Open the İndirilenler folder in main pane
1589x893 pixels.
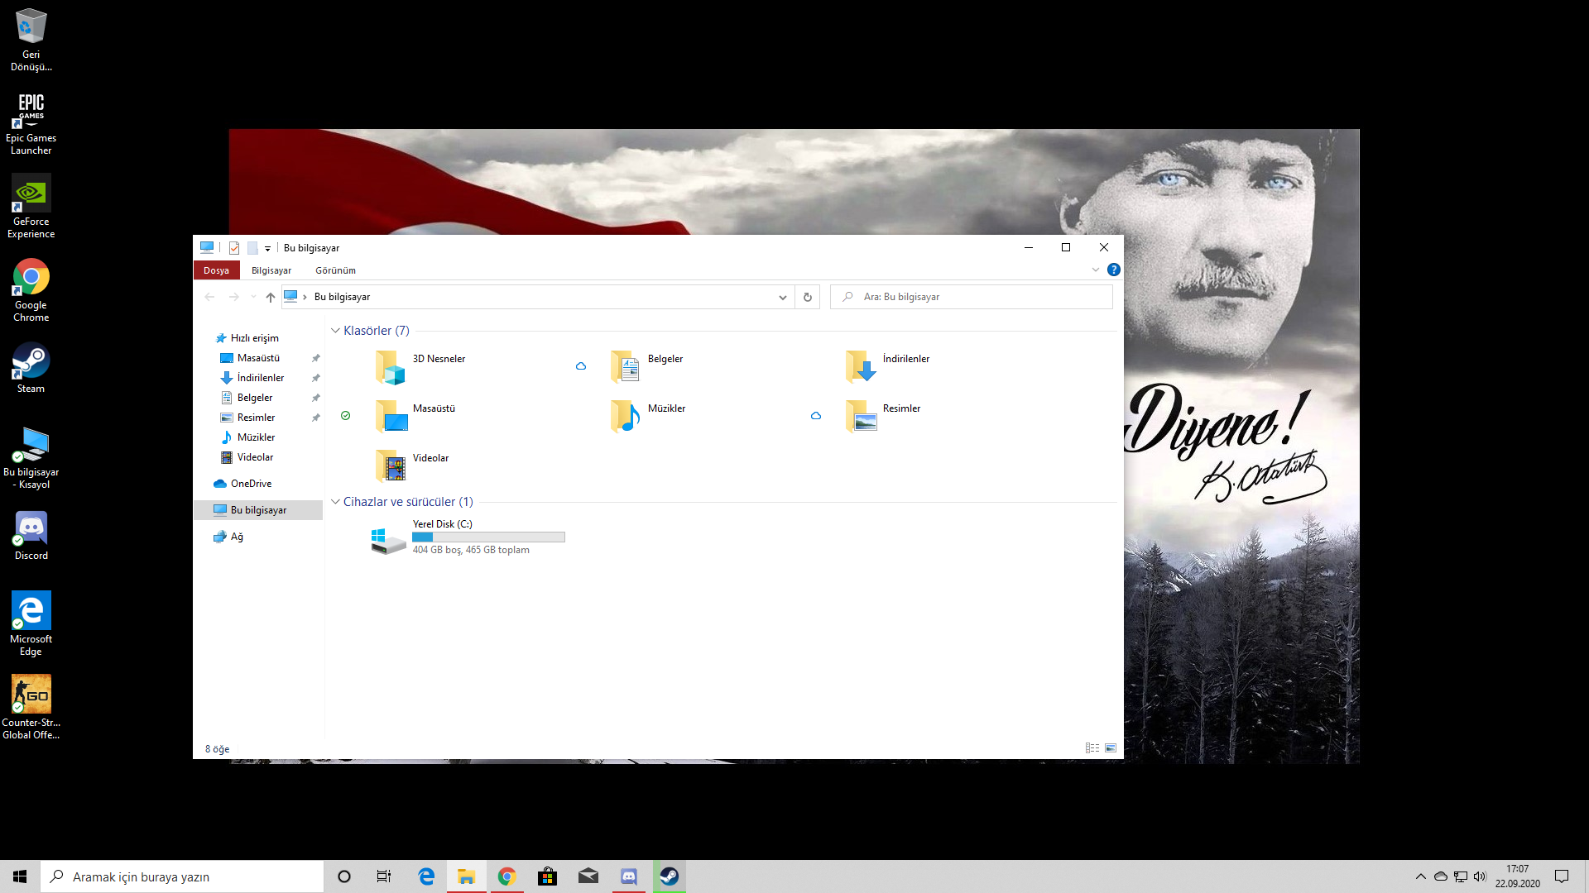(x=889, y=366)
